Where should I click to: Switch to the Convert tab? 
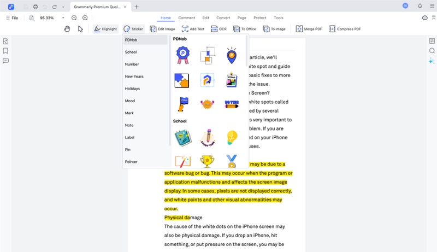point(223,18)
